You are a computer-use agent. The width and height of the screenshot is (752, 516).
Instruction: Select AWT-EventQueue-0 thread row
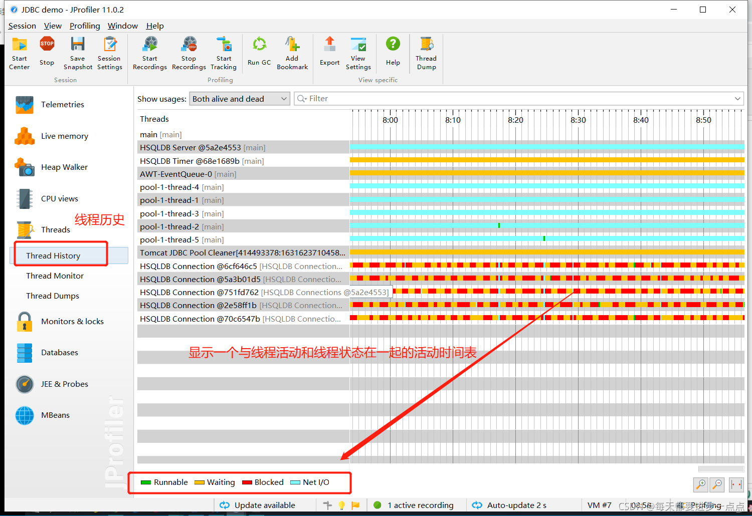pyautogui.click(x=243, y=174)
